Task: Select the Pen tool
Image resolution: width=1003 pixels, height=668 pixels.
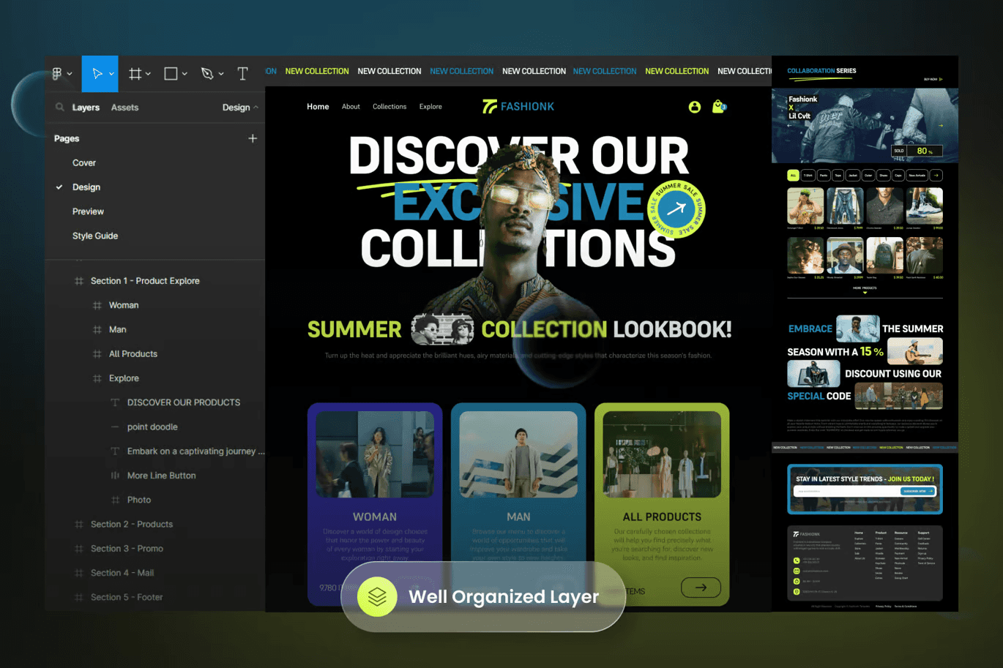Action: (x=207, y=74)
